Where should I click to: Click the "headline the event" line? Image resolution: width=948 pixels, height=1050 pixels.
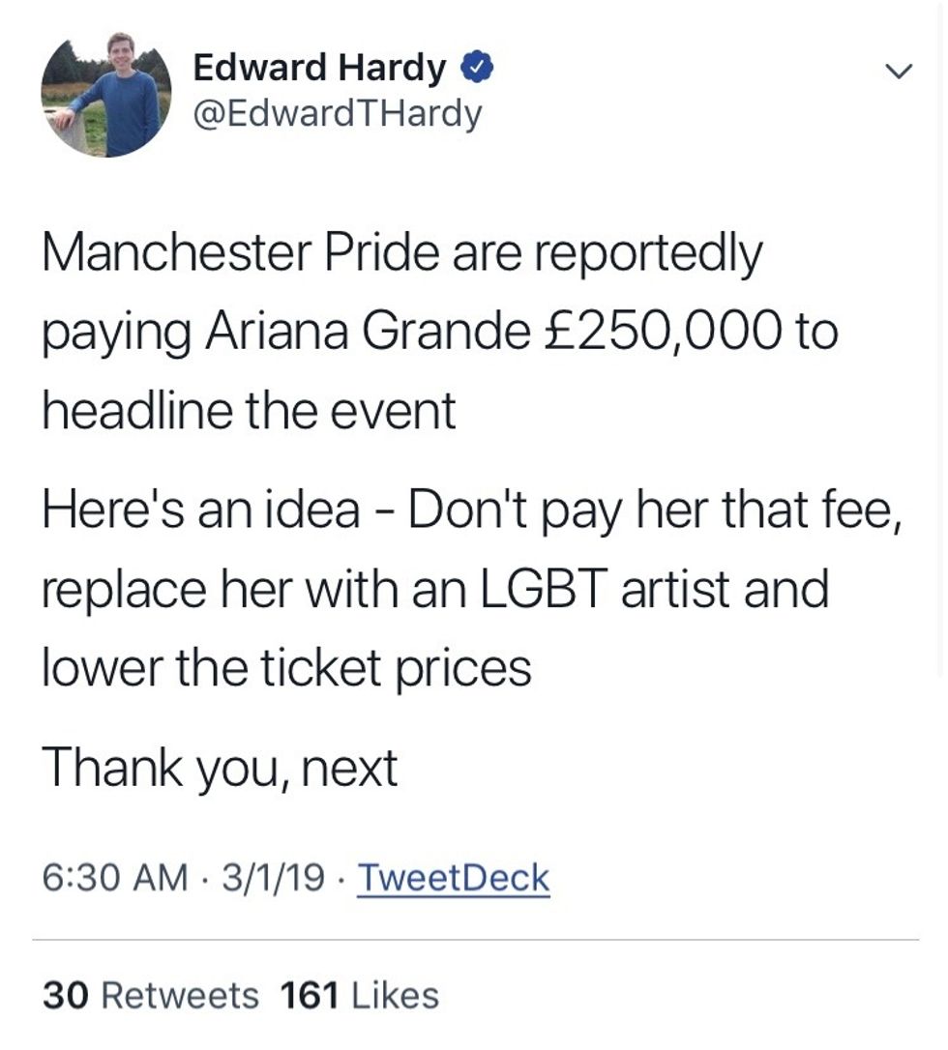[249, 411]
